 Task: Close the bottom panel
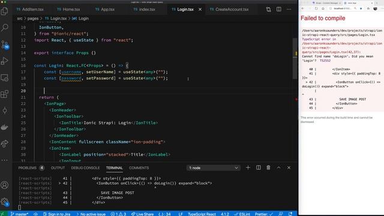pos(289,168)
